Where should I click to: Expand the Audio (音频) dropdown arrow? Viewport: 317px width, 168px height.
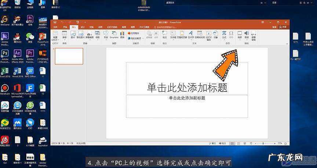tap(247, 40)
